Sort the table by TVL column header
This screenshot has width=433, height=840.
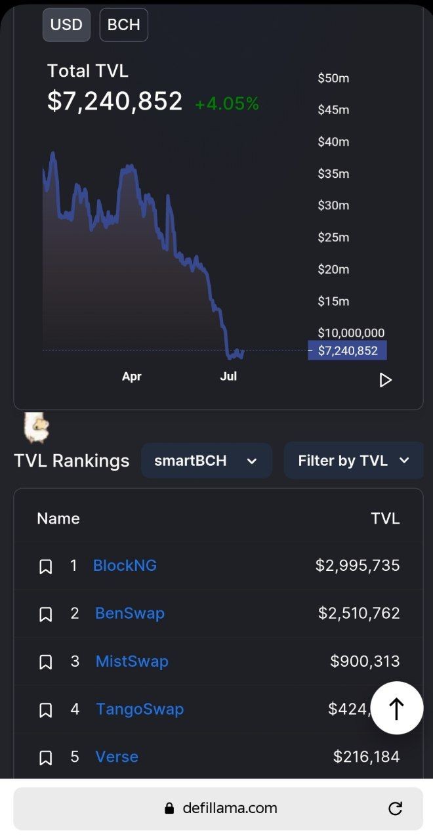pyautogui.click(x=385, y=518)
